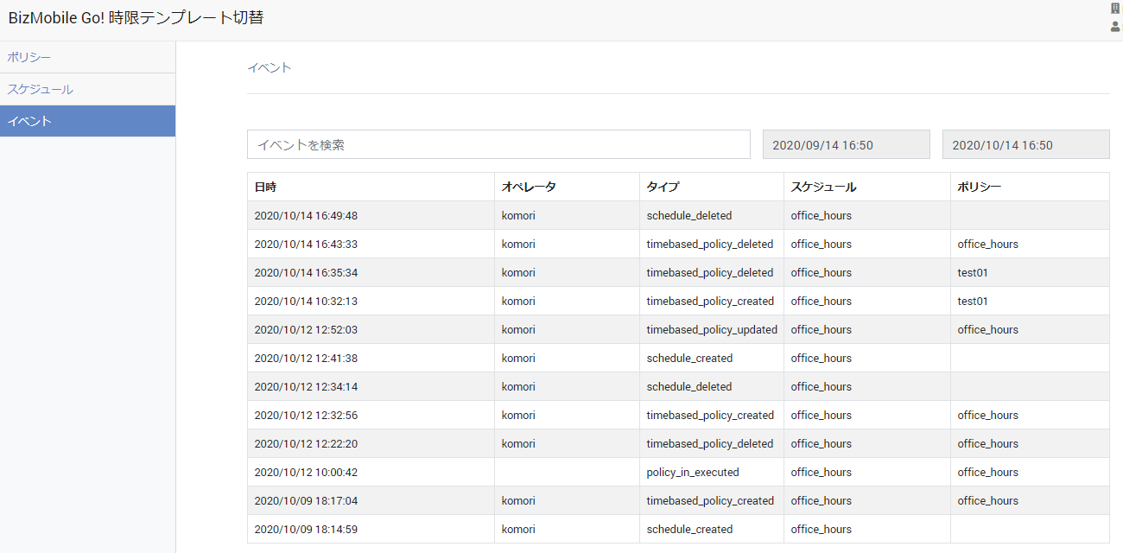Click the 2020/10/09 18:14:59 timestamp cell
Viewport: 1123px width, 553px height.
point(306,529)
